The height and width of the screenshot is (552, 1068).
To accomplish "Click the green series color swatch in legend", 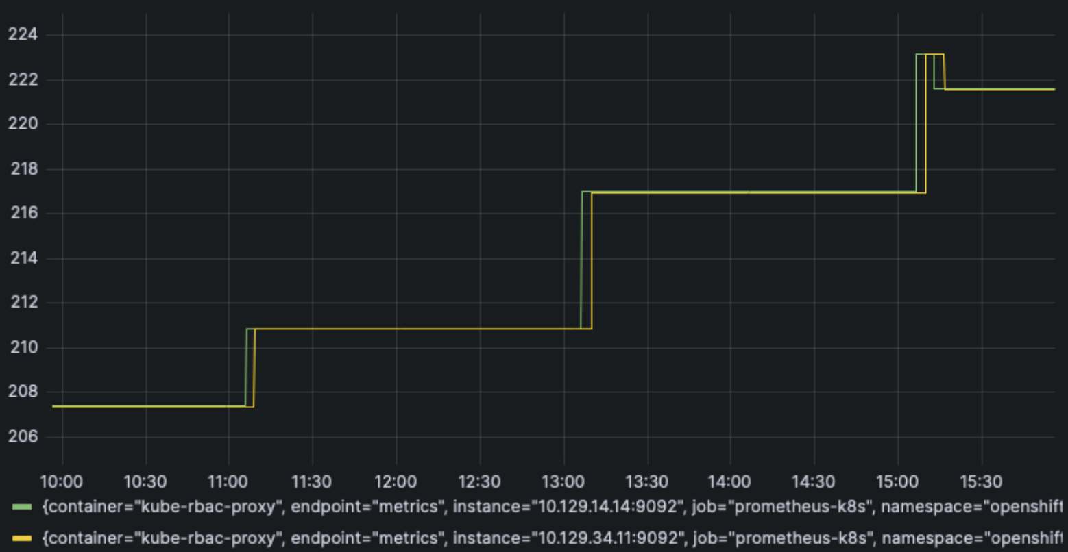I will tap(22, 507).
